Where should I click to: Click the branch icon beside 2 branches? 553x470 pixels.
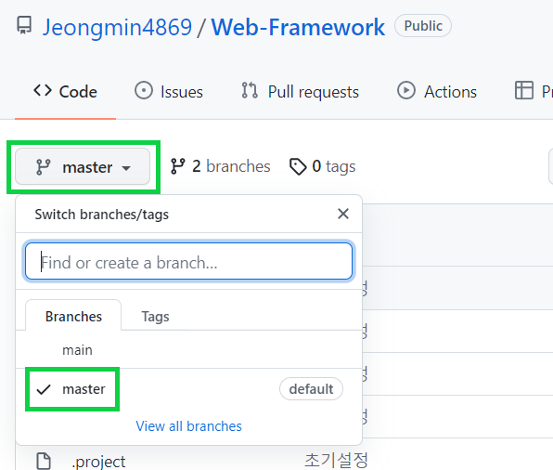click(178, 166)
